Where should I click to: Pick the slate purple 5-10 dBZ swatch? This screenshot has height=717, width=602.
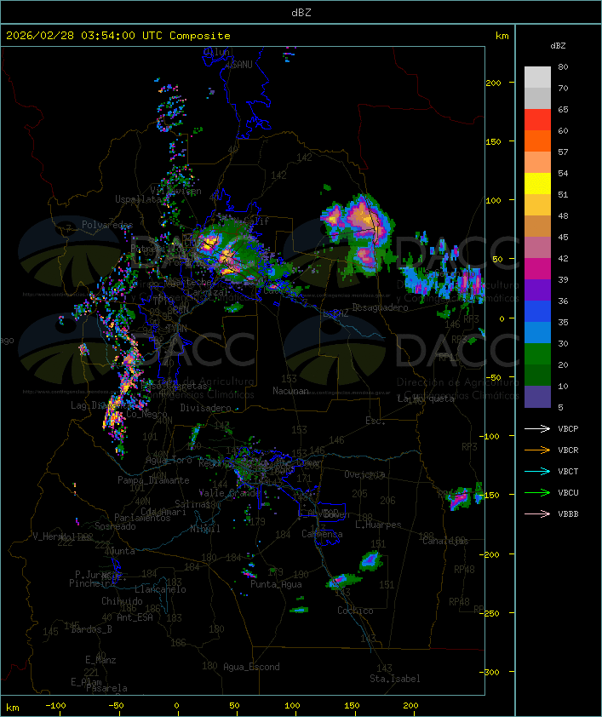point(537,397)
